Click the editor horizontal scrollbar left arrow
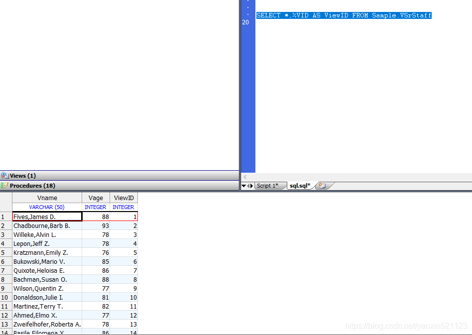 (x=245, y=177)
